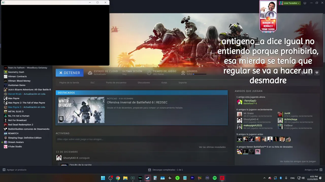This screenshot has height=182, width=325.
Task: Click the Estado de Cloud icon
Action: pos(90,73)
